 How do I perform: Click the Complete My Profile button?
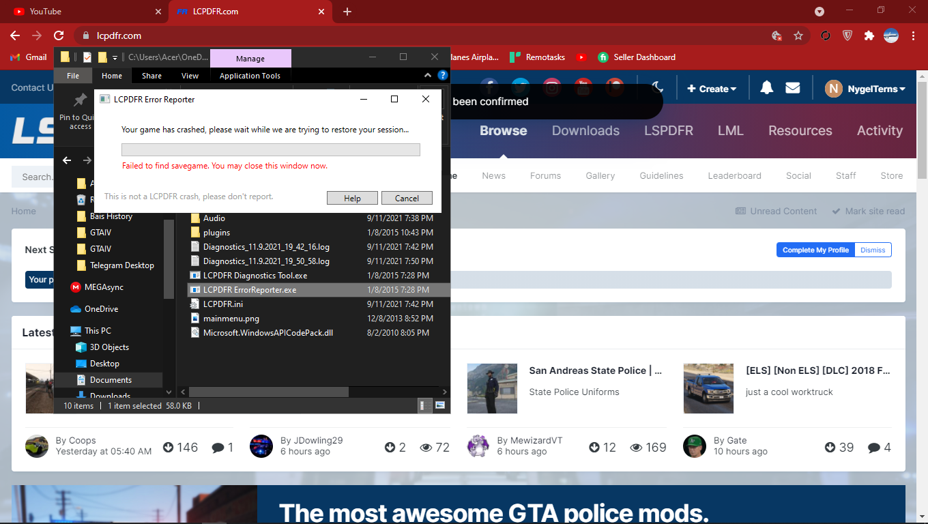point(815,250)
